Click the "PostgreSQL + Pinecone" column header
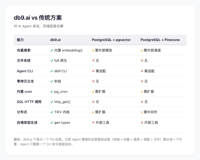The image size is (200, 160). tap(160, 40)
